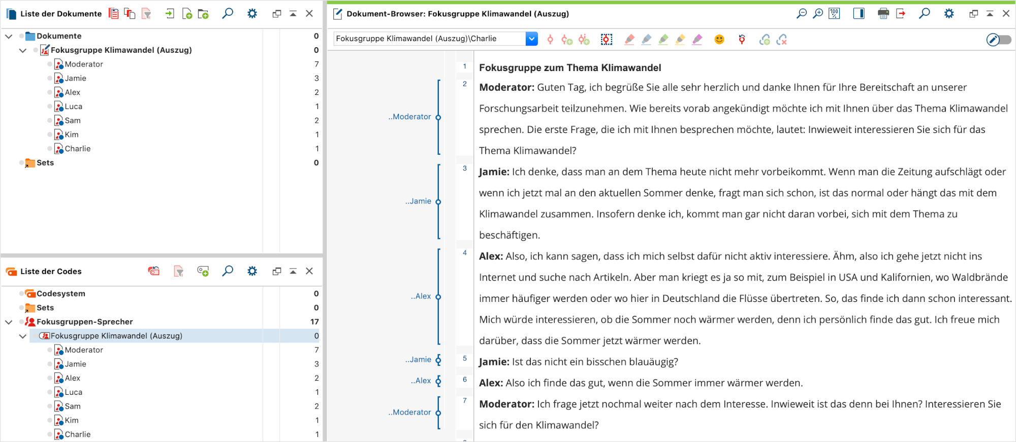Activate Sam's dot in Liste der Dokumente
This screenshot has width=1016, height=442.
pyautogui.click(x=50, y=121)
